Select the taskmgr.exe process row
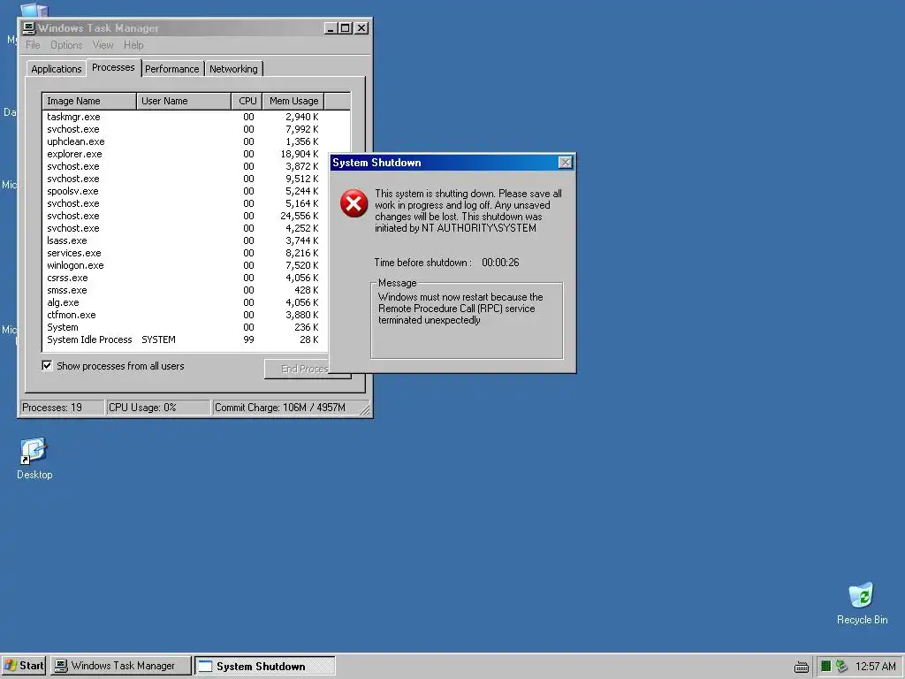 click(185, 117)
